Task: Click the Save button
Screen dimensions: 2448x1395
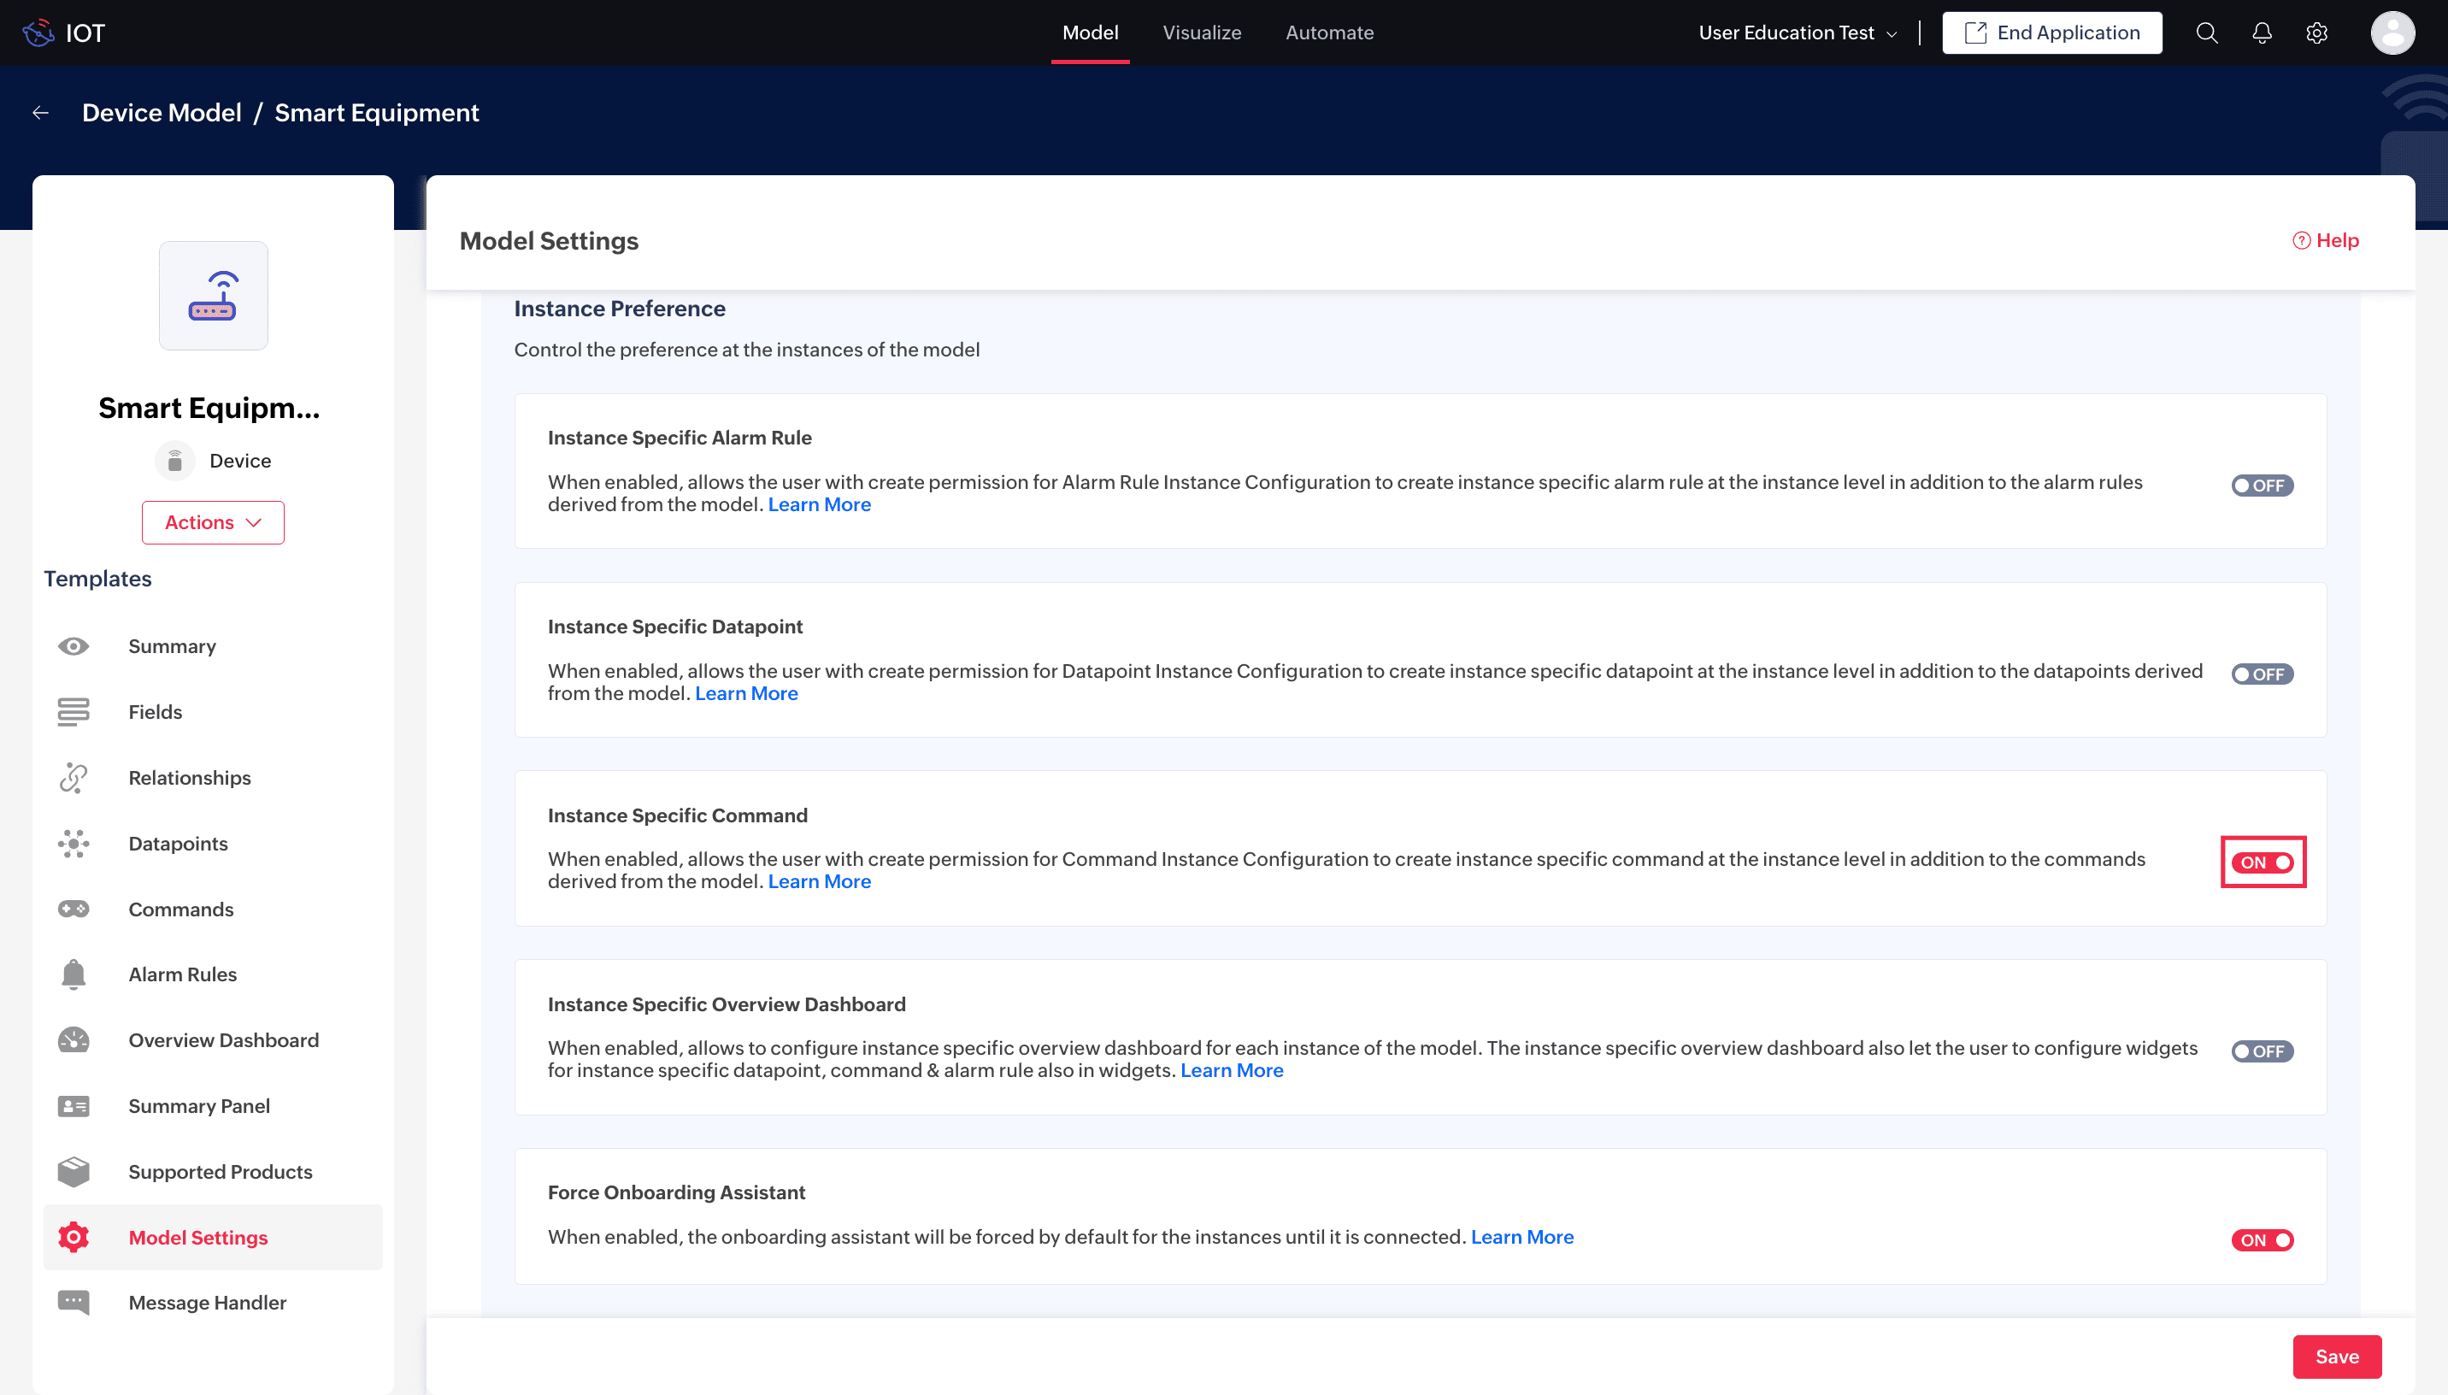Action: pos(2336,1357)
